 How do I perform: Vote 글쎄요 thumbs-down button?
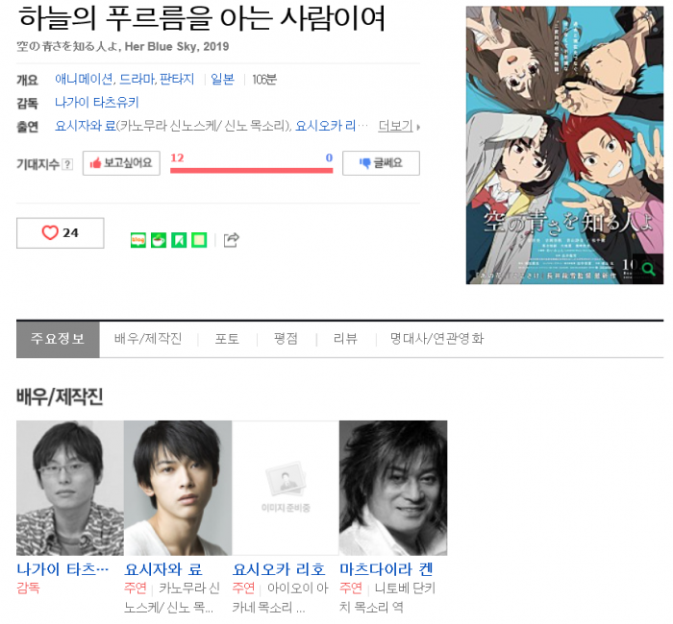(x=381, y=163)
